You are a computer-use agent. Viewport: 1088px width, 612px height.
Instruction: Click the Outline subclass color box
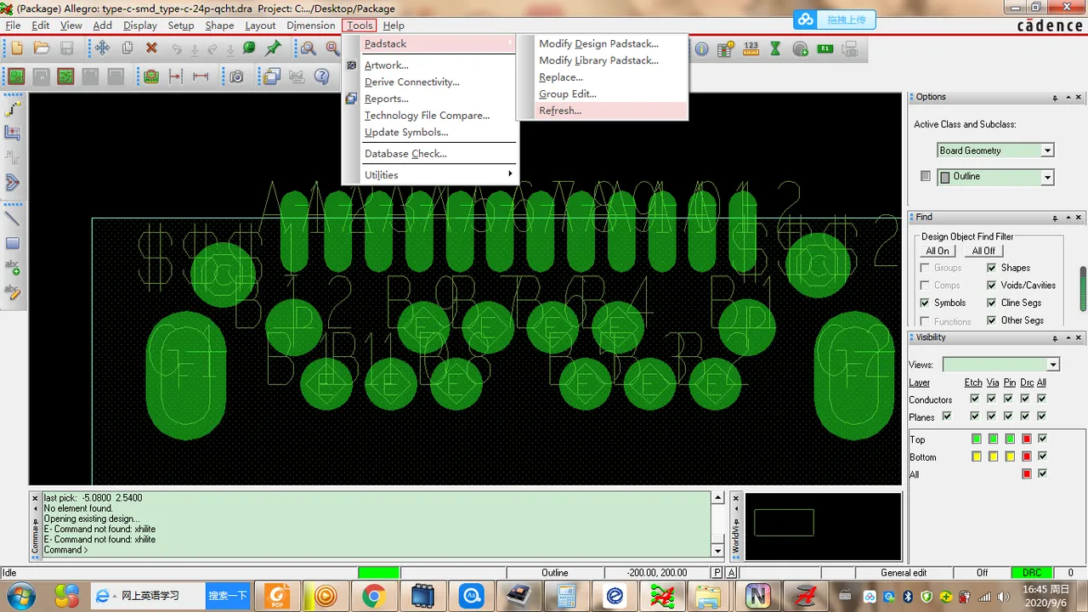944,178
